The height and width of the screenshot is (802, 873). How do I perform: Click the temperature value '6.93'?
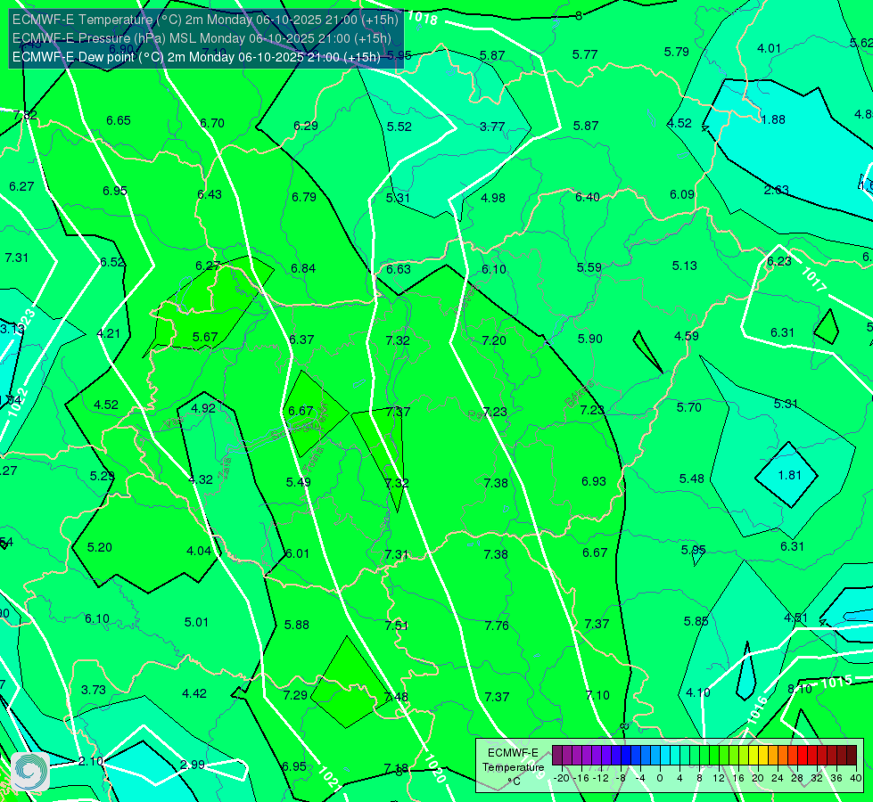point(594,481)
